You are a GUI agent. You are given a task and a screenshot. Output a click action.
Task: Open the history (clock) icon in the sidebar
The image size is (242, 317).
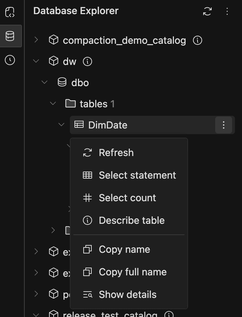(11, 60)
